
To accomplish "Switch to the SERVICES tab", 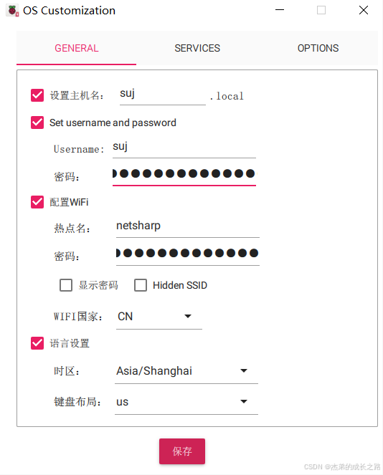I will pos(197,48).
